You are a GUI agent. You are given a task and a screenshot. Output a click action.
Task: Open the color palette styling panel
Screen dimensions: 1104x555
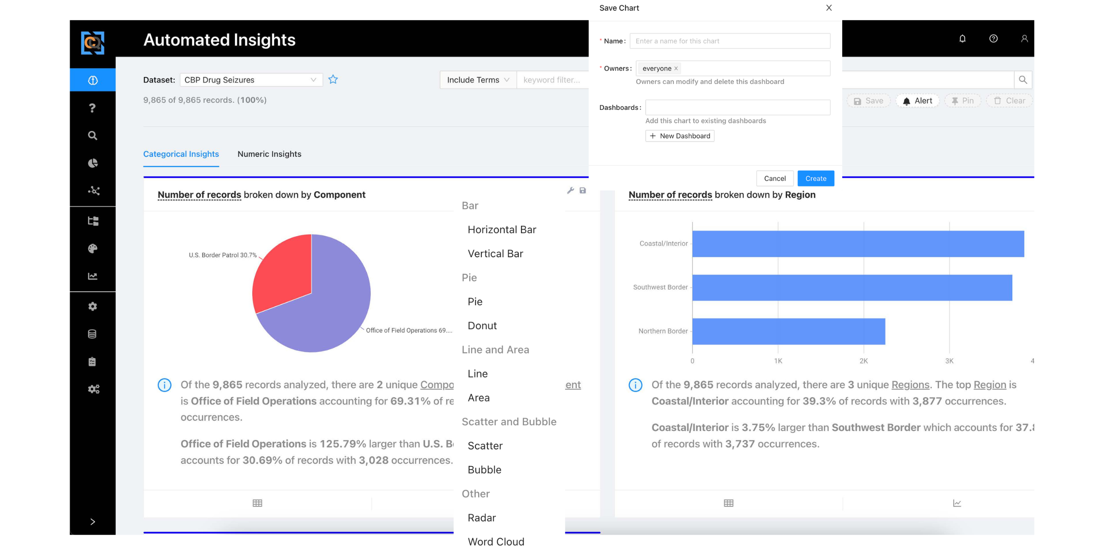(92, 248)
